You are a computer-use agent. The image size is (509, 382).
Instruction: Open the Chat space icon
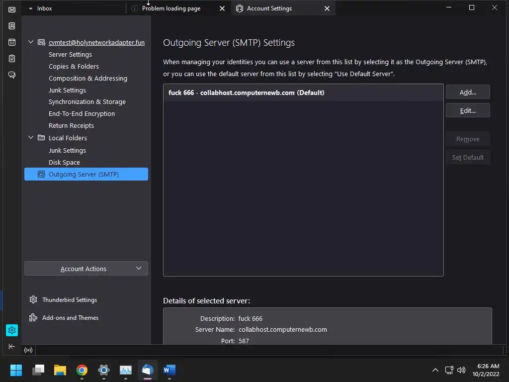pyautogui.click(x=12, y=75)
